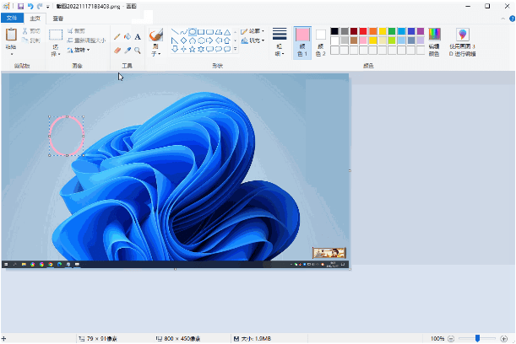Click the zoom in plus button

pos(503,338)
